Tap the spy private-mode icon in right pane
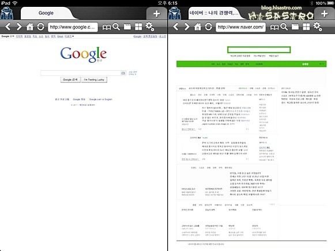This screenshot has height=251, width=335. [175, 13]
